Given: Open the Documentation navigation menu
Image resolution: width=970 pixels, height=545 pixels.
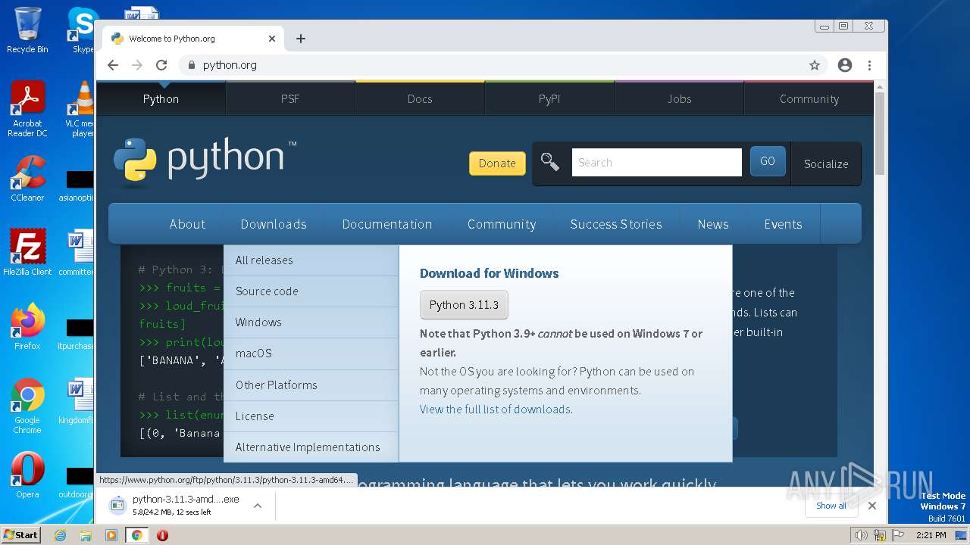Looking at the screenshot, I should (x=386, y=224).
